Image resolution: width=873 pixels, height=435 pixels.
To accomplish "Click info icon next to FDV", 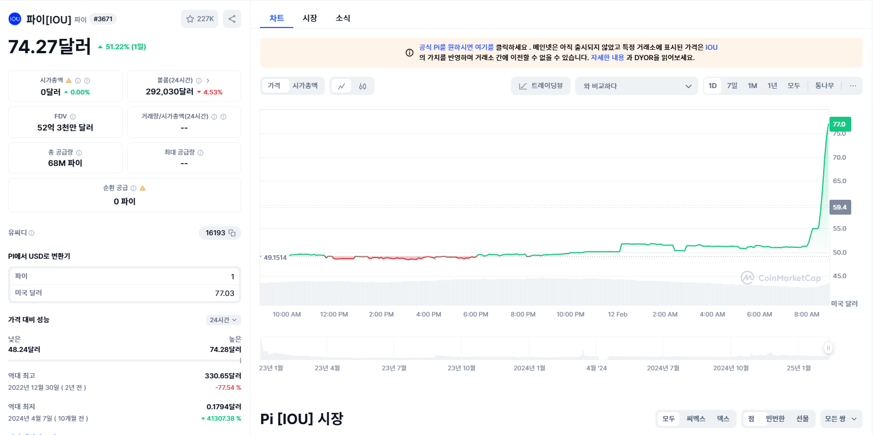I will (x=73, y=117).
